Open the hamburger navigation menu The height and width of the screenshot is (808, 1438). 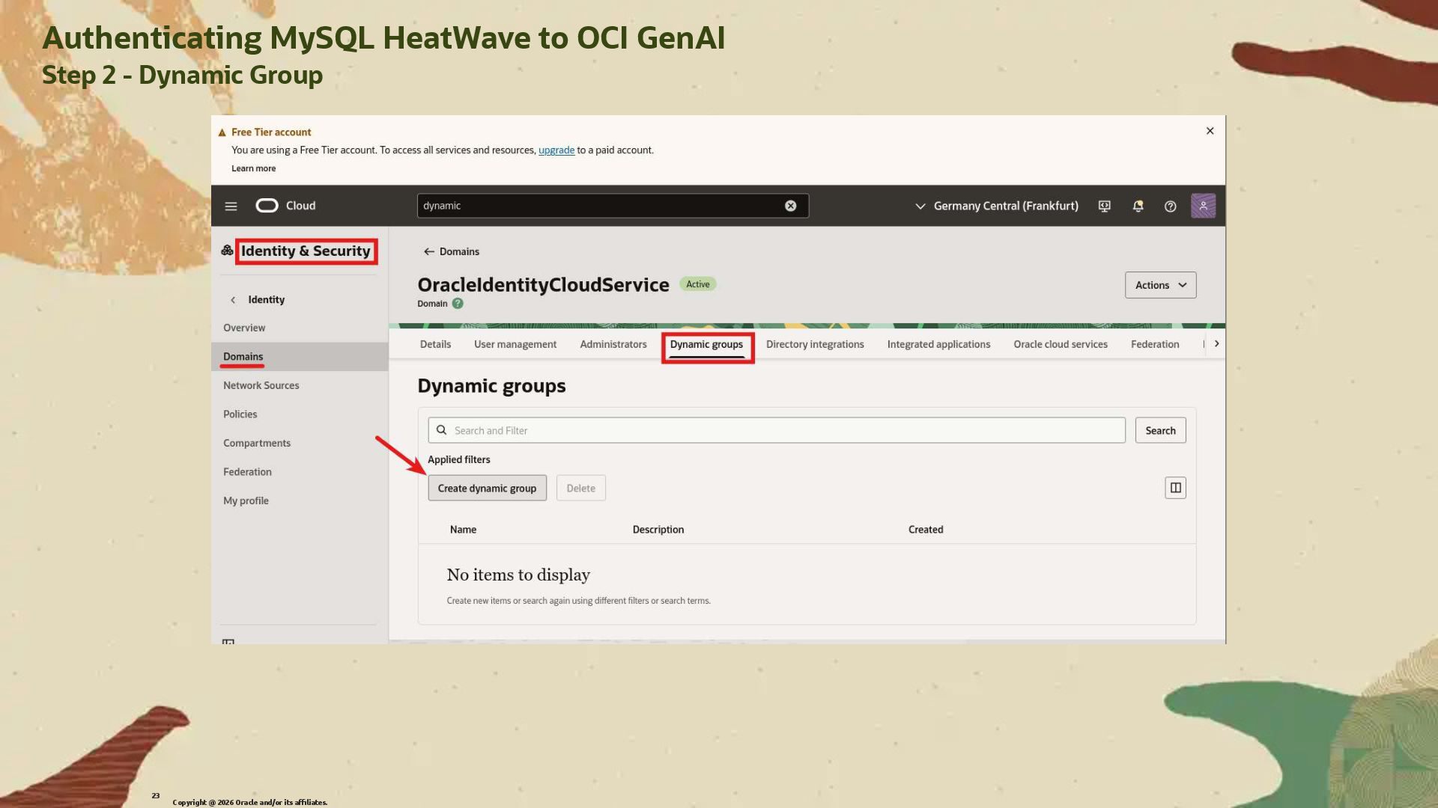(x=231, y=206)
